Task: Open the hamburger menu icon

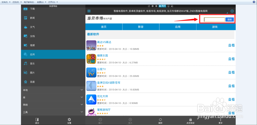Action: tap(89, 11)
